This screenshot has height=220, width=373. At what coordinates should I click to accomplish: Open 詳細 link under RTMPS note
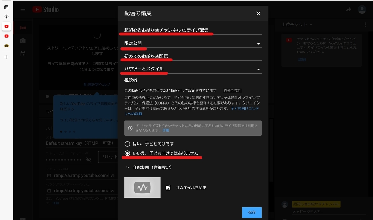[56, 203]
